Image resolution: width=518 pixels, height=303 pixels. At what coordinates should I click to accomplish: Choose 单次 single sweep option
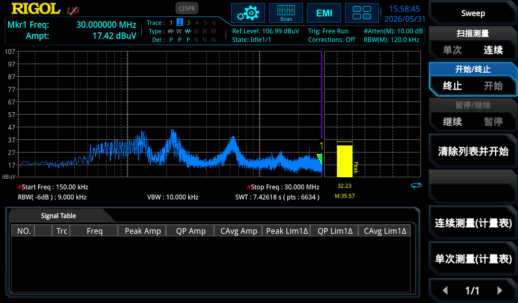point(452,50)
